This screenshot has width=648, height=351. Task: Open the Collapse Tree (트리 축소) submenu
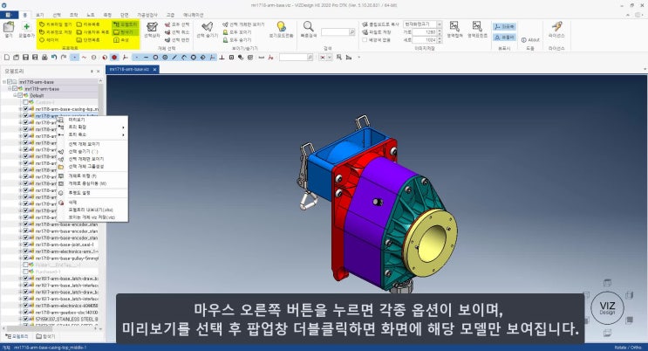click(78, 134)
